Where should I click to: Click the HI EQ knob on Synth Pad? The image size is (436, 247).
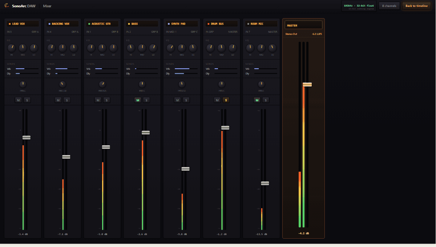pyautogui.click(x=171, y=48)
